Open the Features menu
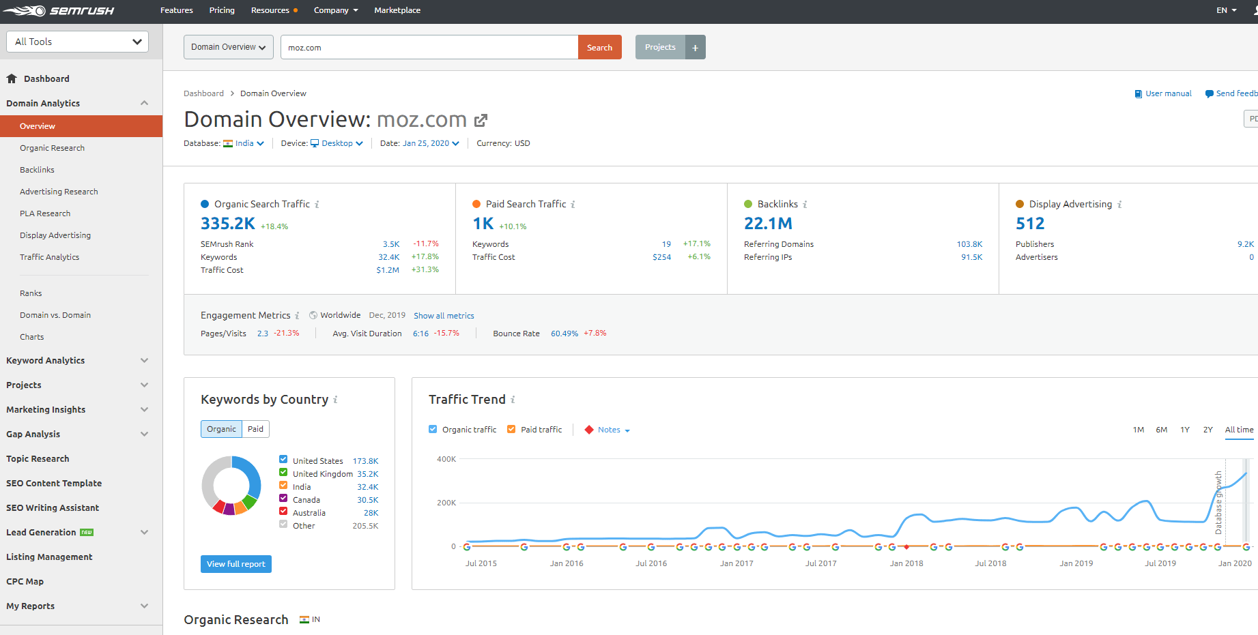This screenshot has height=635, width=1258. point(177,10)
